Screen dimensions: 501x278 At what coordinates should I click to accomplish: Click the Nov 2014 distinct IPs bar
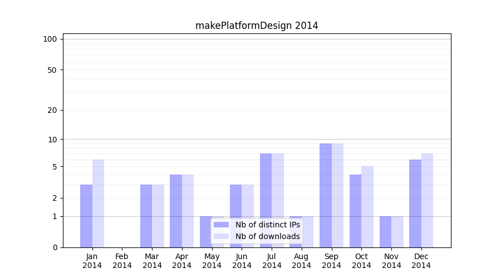(385, 232)
